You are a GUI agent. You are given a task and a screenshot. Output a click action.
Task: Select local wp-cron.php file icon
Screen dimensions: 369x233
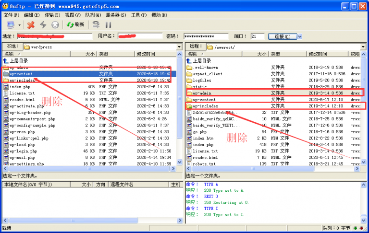coord(6,132)
